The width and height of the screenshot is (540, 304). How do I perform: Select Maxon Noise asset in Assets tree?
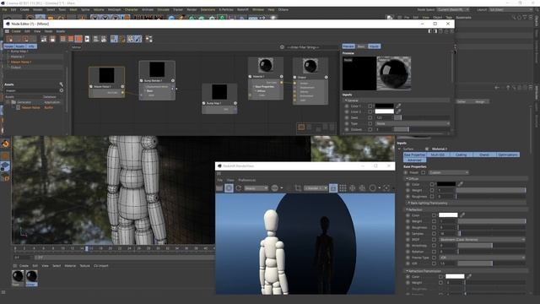pos(31,107)
